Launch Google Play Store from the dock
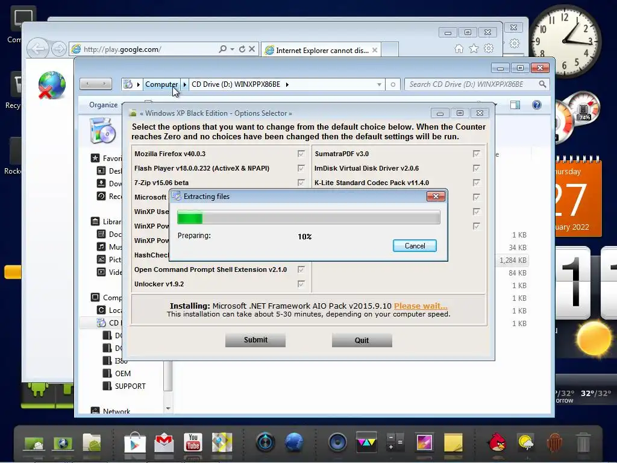The width and height of the screenshot is (617, 463). pyautogui.click(x=134, y=442)
